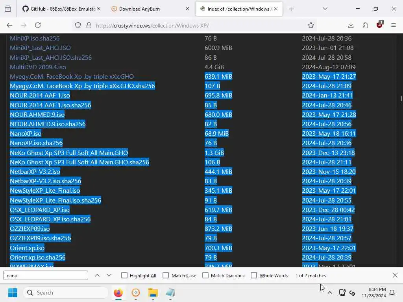This screenshot has height=302, width=403.
Task: Open the Extensions puzzle icon
Action: coord(365,25)
